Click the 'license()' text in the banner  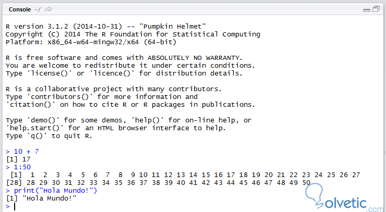coord(49,73)
